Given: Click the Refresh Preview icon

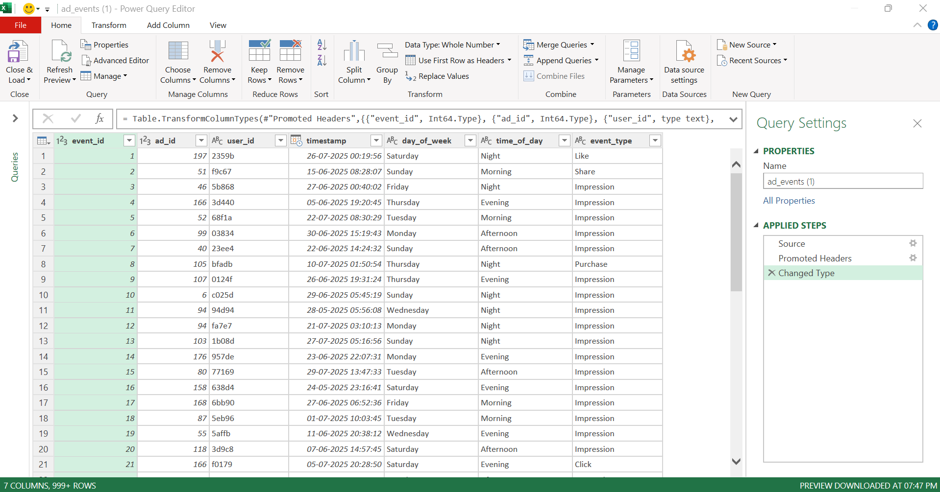Looking at the screenshot, I should pyautogui.click(x=60, y=52).
